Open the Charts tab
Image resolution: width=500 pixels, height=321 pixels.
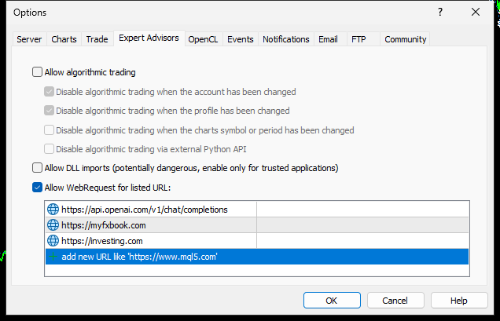[64, 39]
